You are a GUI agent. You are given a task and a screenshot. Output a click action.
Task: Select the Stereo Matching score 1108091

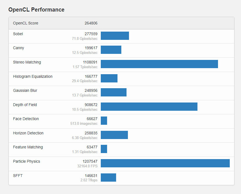pyautogui.click(x=90, y=62)
